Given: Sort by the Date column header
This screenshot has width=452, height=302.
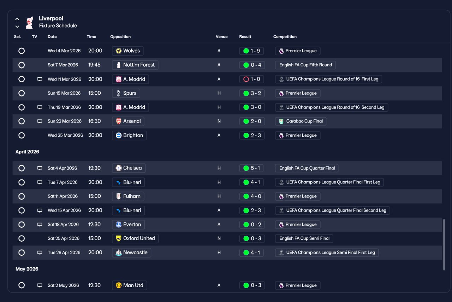Looking at the screenshot, I should pos(52,37).
